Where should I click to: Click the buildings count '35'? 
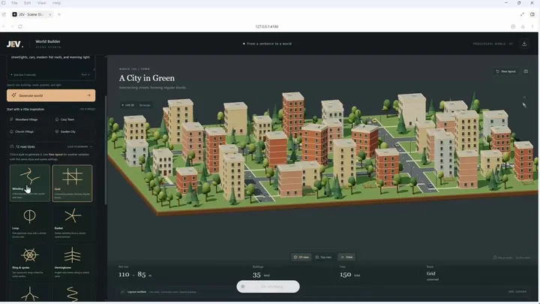click(256, 275)
